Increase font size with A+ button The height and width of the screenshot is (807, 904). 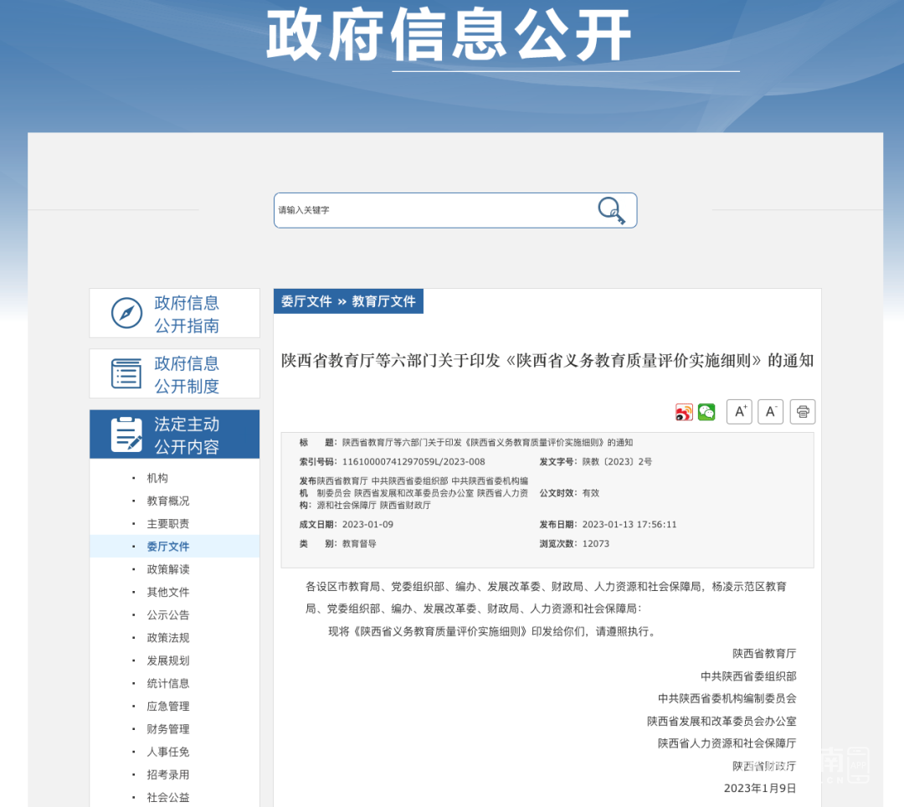coord(739,412)
